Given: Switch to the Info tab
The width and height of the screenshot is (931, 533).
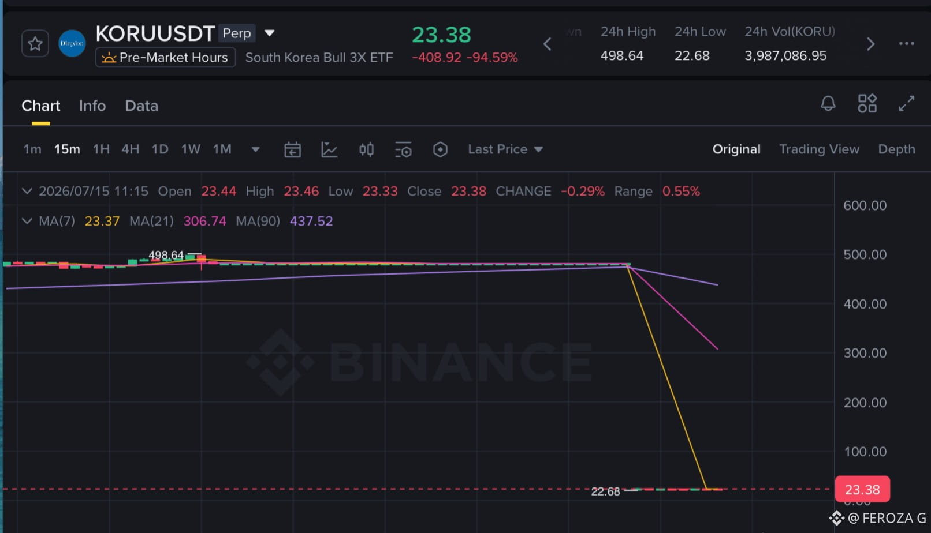Looking at the screenshot, I should point(92,106).
